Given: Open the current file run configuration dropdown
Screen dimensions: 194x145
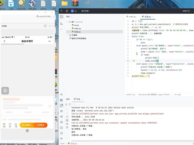Looking at the screenshot, I should [187, 11].
